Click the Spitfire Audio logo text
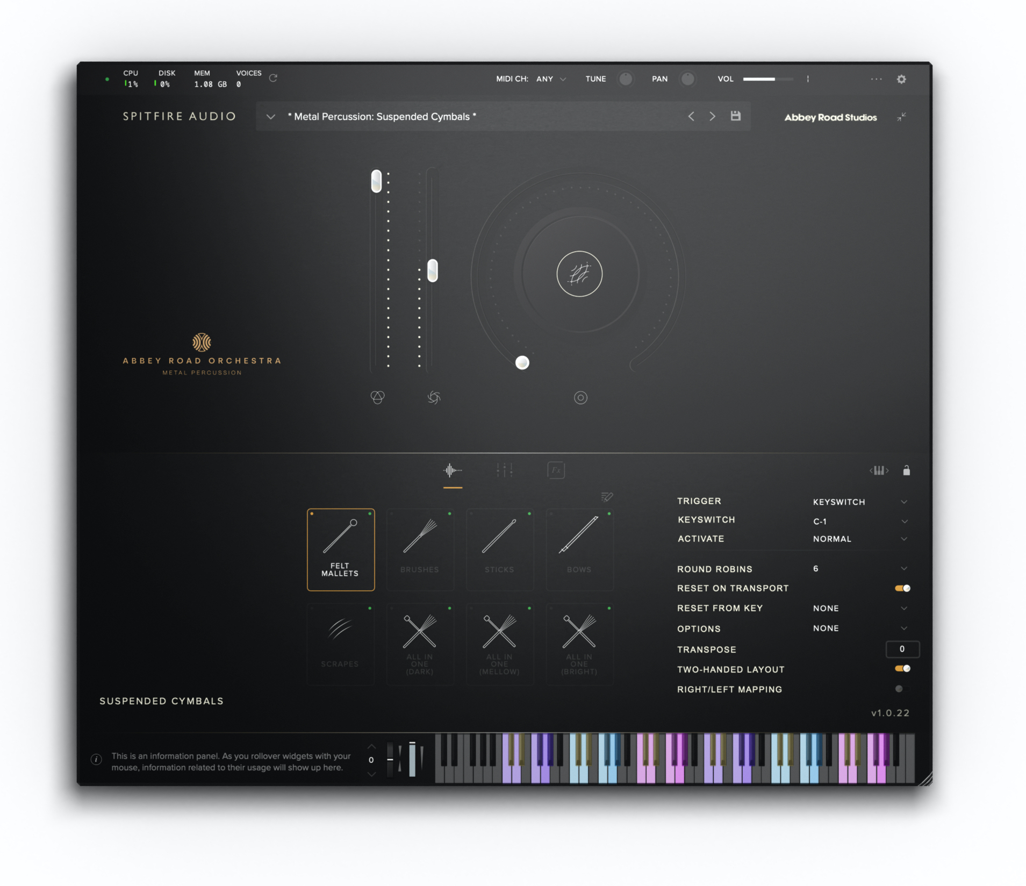This screenshot has width=1026, height=886. [180, 116]
